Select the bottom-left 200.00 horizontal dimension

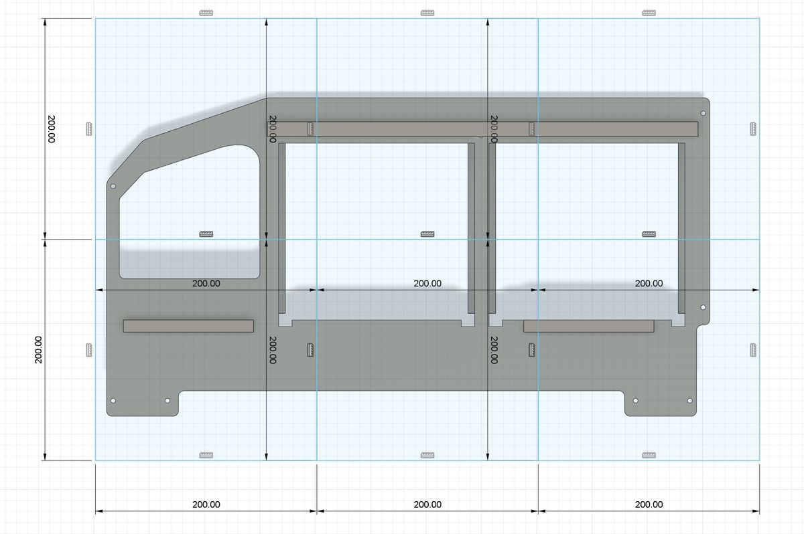tap(206, 505)
